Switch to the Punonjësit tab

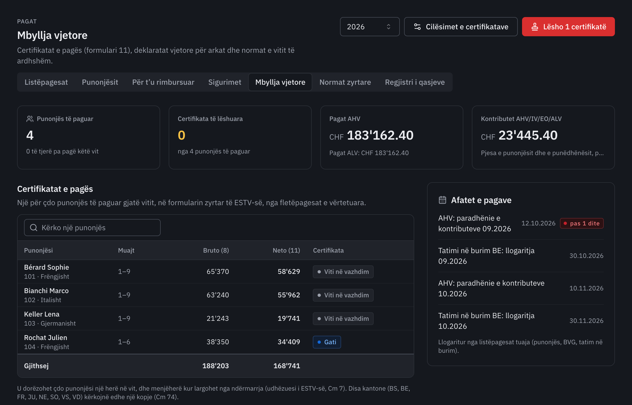point(100,82)
